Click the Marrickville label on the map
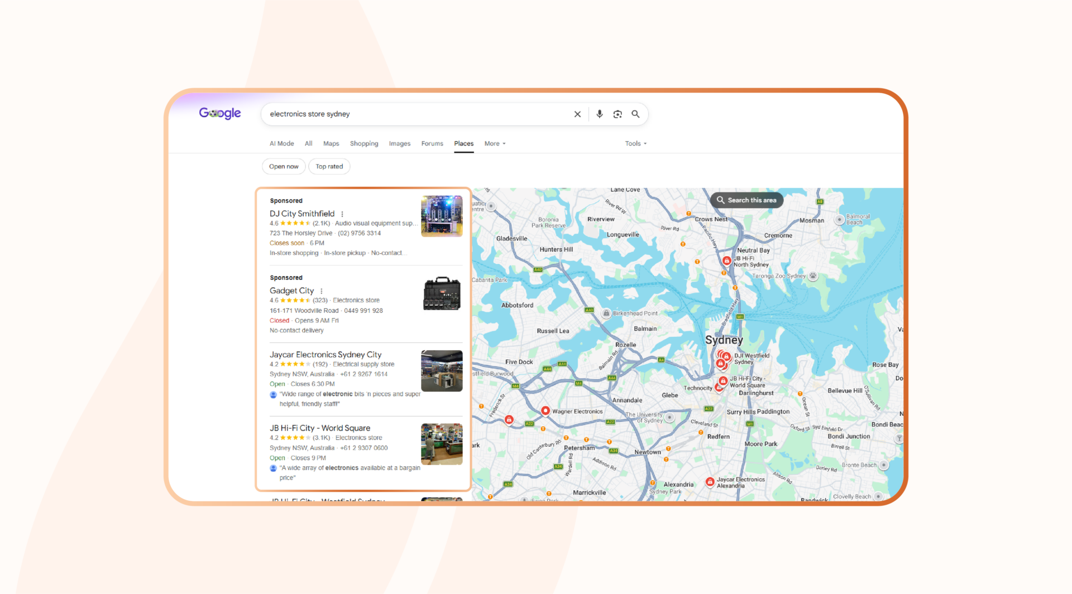The image size is (1072, 594). [x=590, y=493]
